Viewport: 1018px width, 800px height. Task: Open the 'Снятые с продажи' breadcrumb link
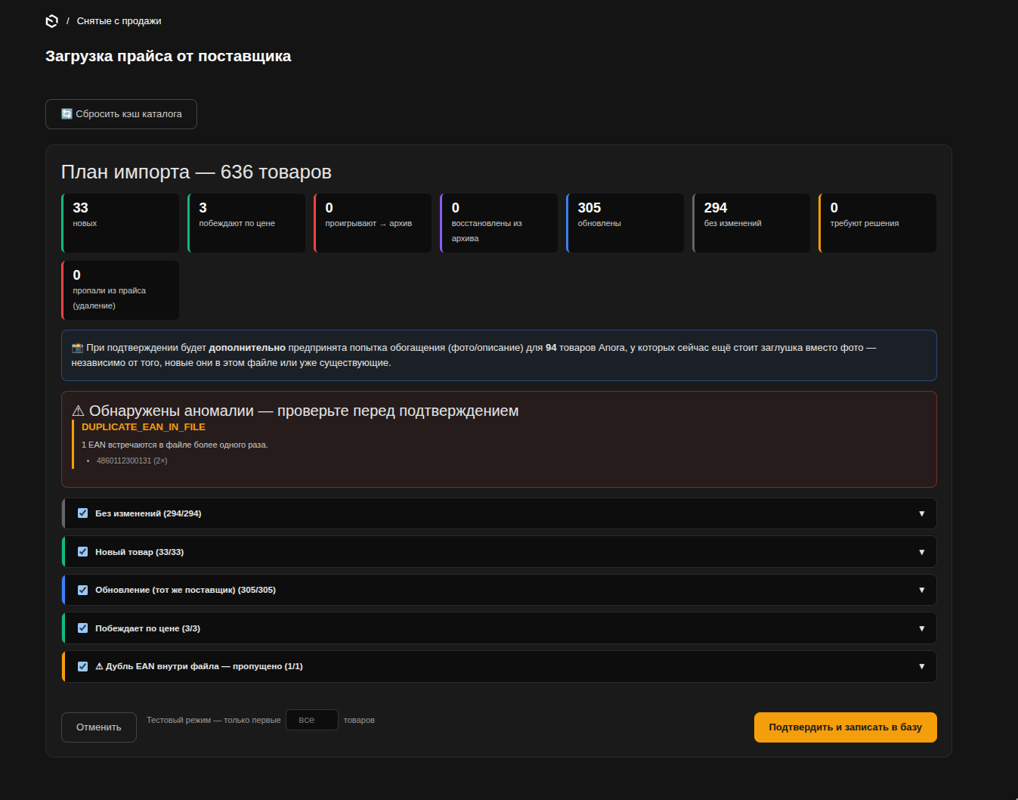(x=119, y=21)
